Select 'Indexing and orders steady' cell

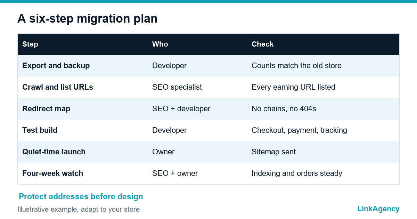[297, 173]
